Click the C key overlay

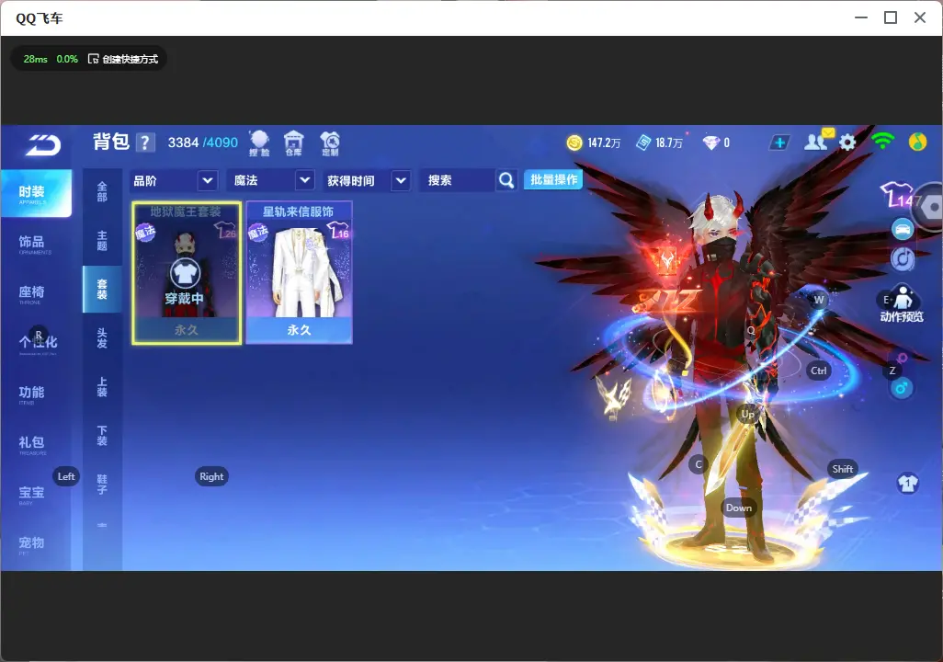point(699,464)
